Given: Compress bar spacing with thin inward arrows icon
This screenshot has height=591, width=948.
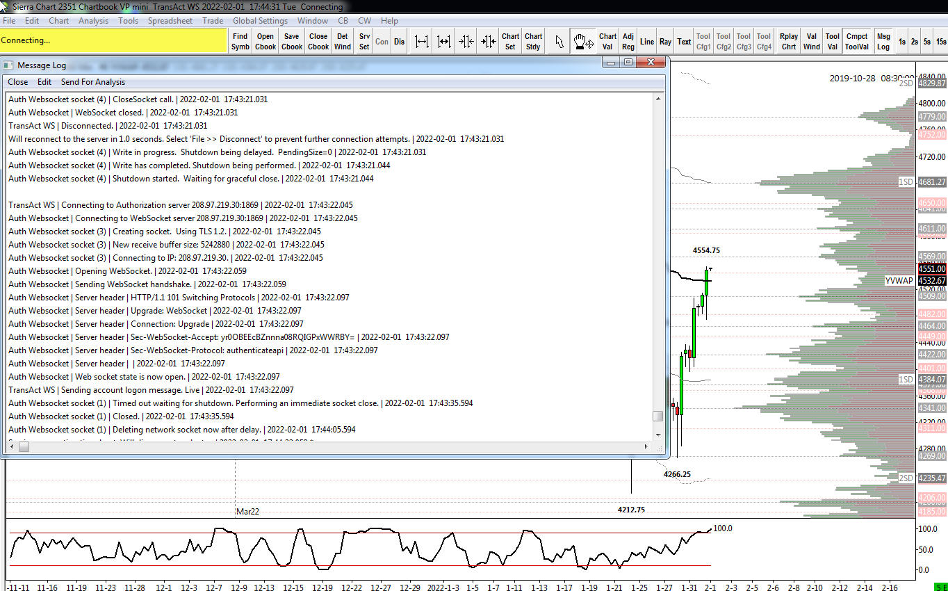Looking at the screenshot, I should pyautogui.click(x=466, y=42).
